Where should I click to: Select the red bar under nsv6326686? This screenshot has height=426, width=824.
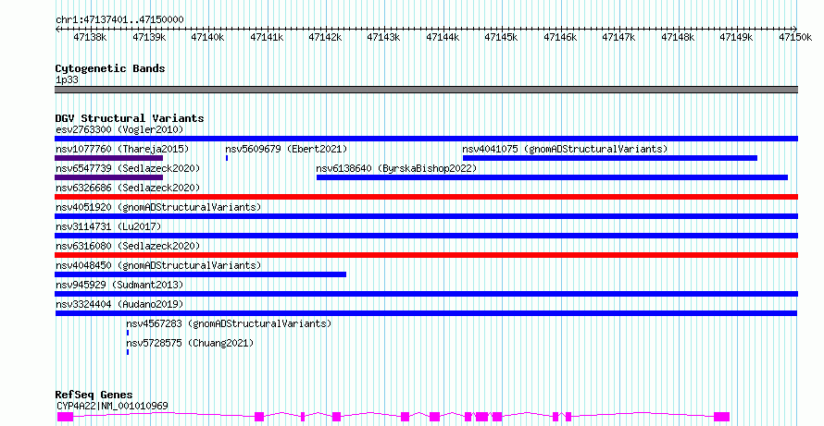(x=426, y=197)
